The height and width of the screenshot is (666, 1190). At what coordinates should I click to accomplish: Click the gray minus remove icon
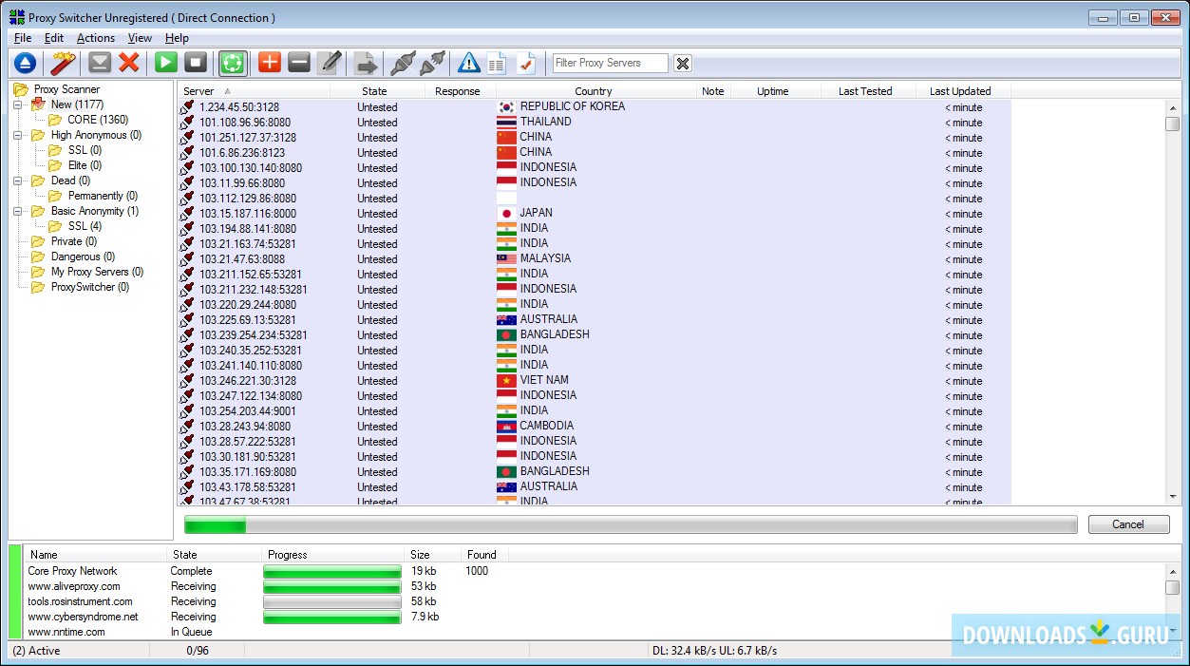tap(299, 63)
